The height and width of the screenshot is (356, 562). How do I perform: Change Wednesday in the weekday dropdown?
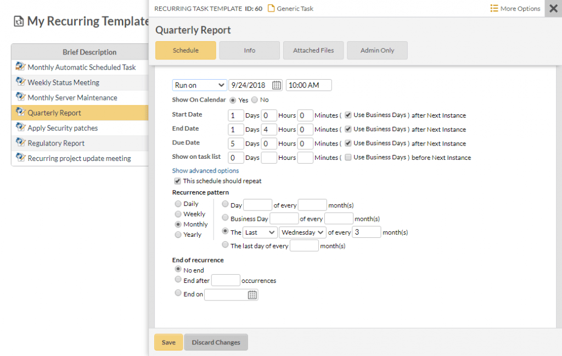302,232
